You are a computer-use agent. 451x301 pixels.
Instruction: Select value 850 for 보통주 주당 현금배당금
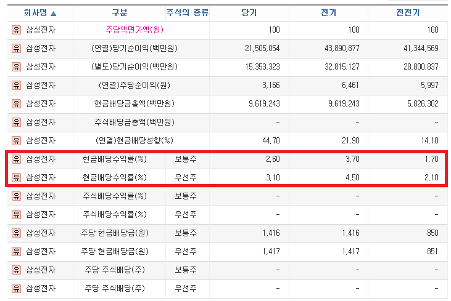click(x=432, y=233)
